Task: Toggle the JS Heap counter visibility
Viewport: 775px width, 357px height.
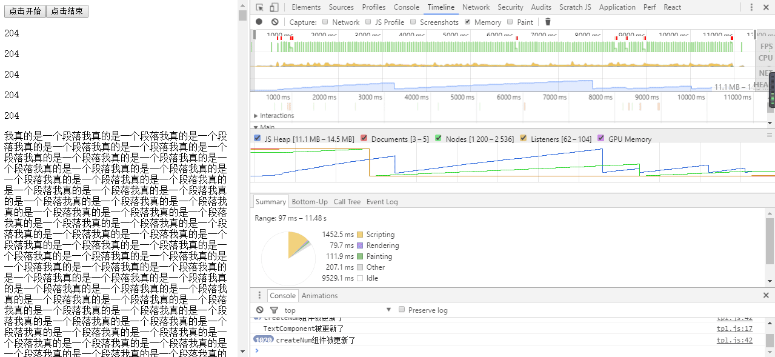Action: [257, 138]
